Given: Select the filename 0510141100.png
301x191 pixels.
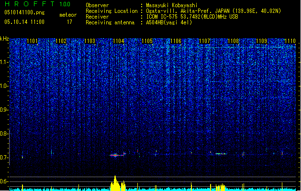Looking at the screenshot, I should [24, 13].
